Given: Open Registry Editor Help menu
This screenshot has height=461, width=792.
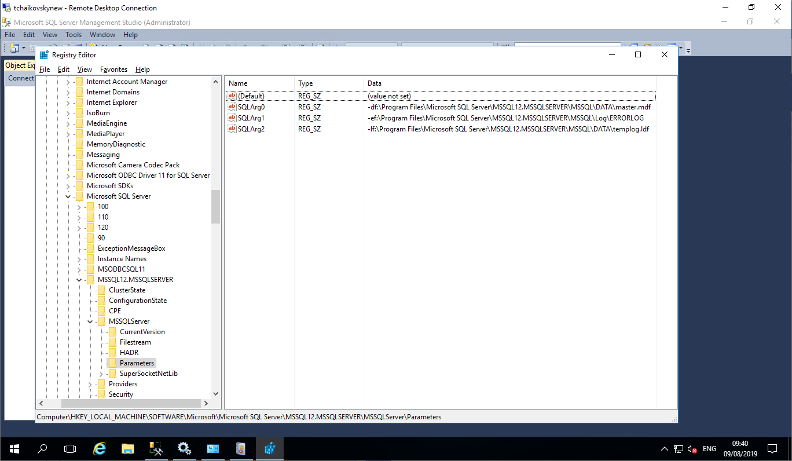Looking at the screenshot, I should click(142, 69).
